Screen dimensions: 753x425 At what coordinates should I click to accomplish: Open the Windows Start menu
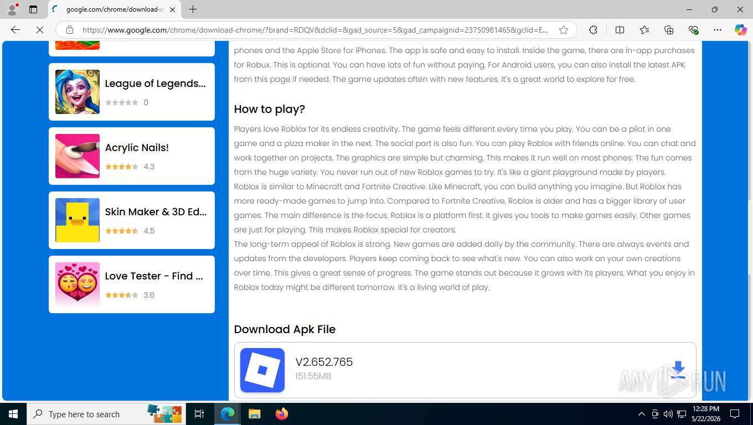point(13,414)
